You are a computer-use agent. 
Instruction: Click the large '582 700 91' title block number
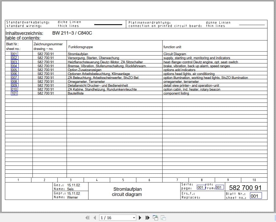pyautogui.click(x=245, y=188)
